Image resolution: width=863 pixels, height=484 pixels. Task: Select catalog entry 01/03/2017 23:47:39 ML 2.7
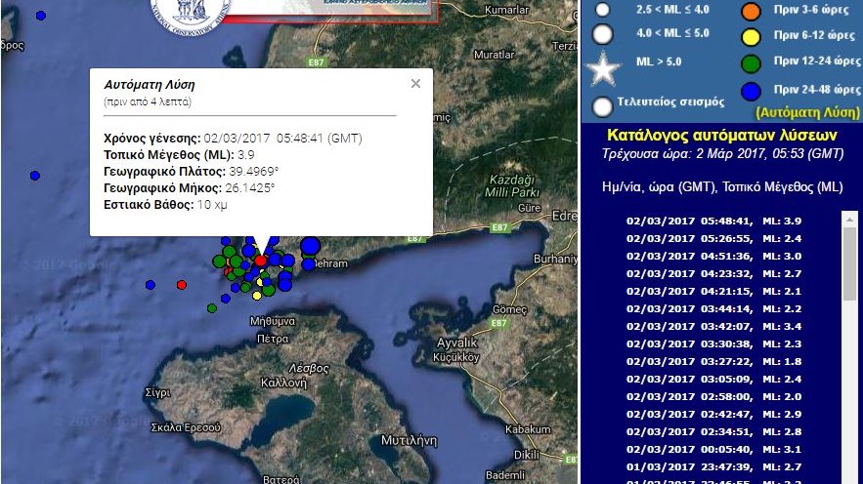click(x=713, y=467)
